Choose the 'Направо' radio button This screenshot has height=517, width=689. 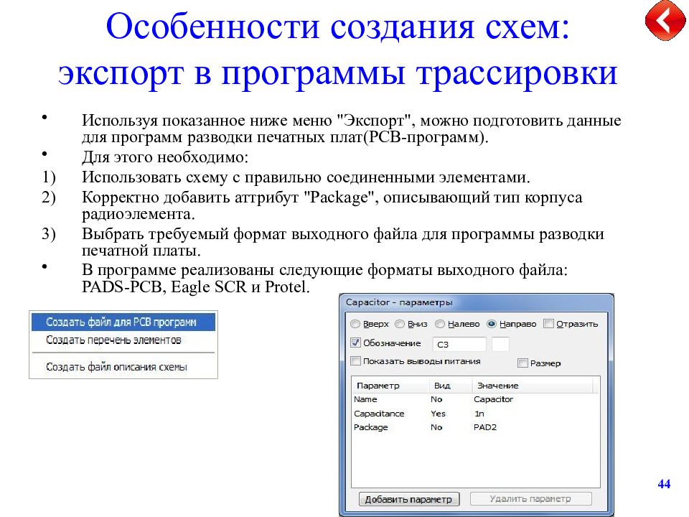click(491, 324)
